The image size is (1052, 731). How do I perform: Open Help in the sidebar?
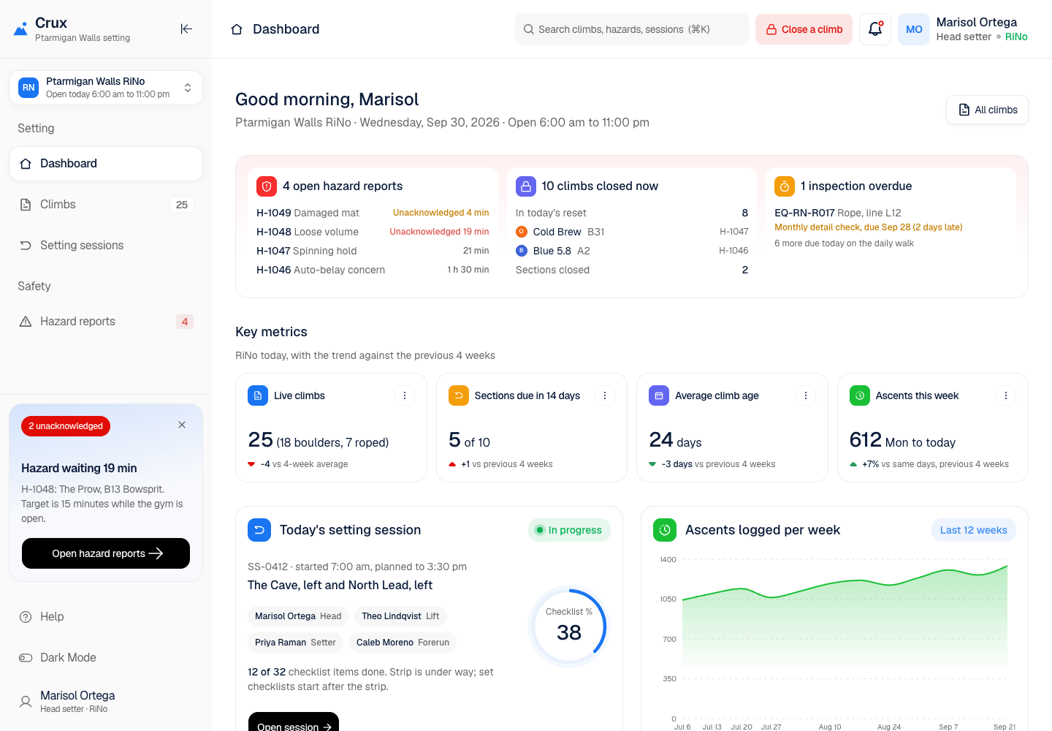[106, 617]
